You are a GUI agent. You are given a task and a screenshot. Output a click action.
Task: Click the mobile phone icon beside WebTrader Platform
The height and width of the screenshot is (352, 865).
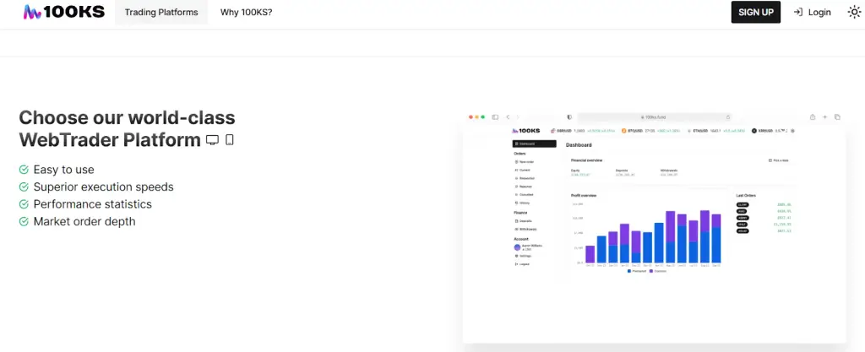point(230,140)
